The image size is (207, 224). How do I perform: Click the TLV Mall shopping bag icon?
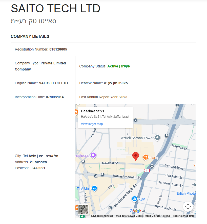(x=94, y=188)
